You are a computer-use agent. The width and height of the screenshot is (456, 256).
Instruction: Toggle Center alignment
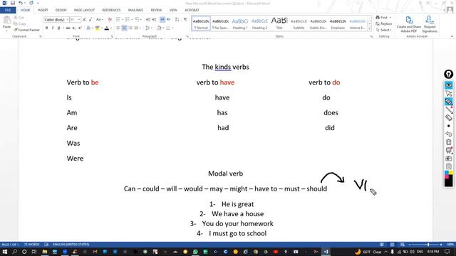pos(124,28)
